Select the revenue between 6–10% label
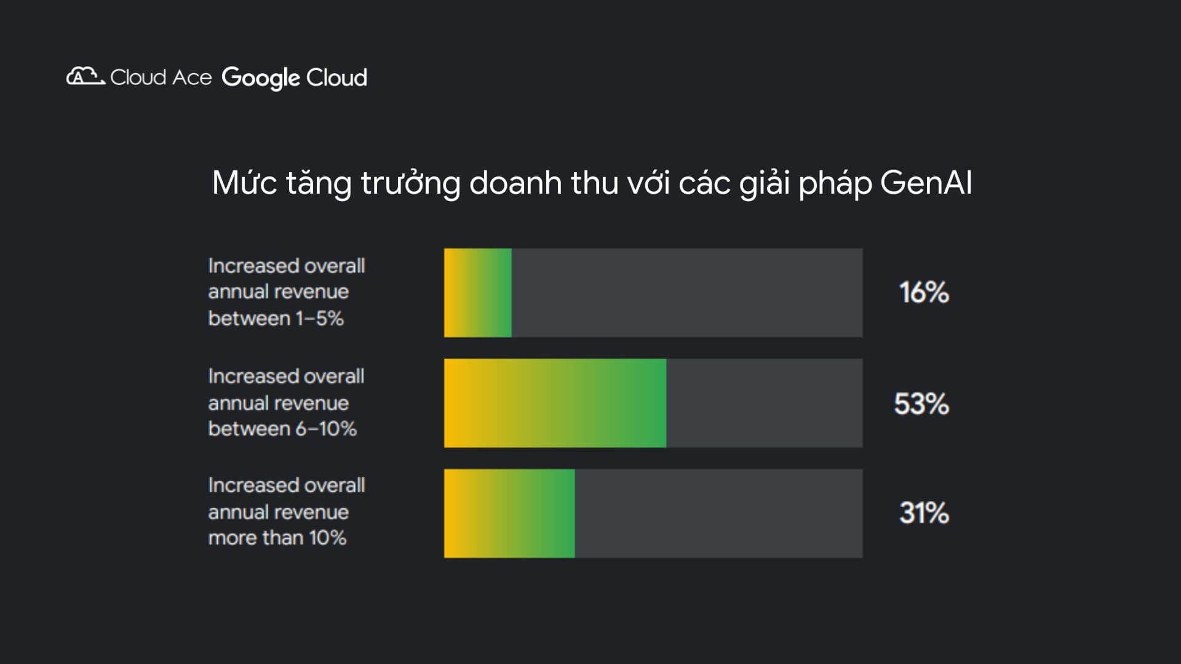The image size is (1181, 664). click(286, 403)
